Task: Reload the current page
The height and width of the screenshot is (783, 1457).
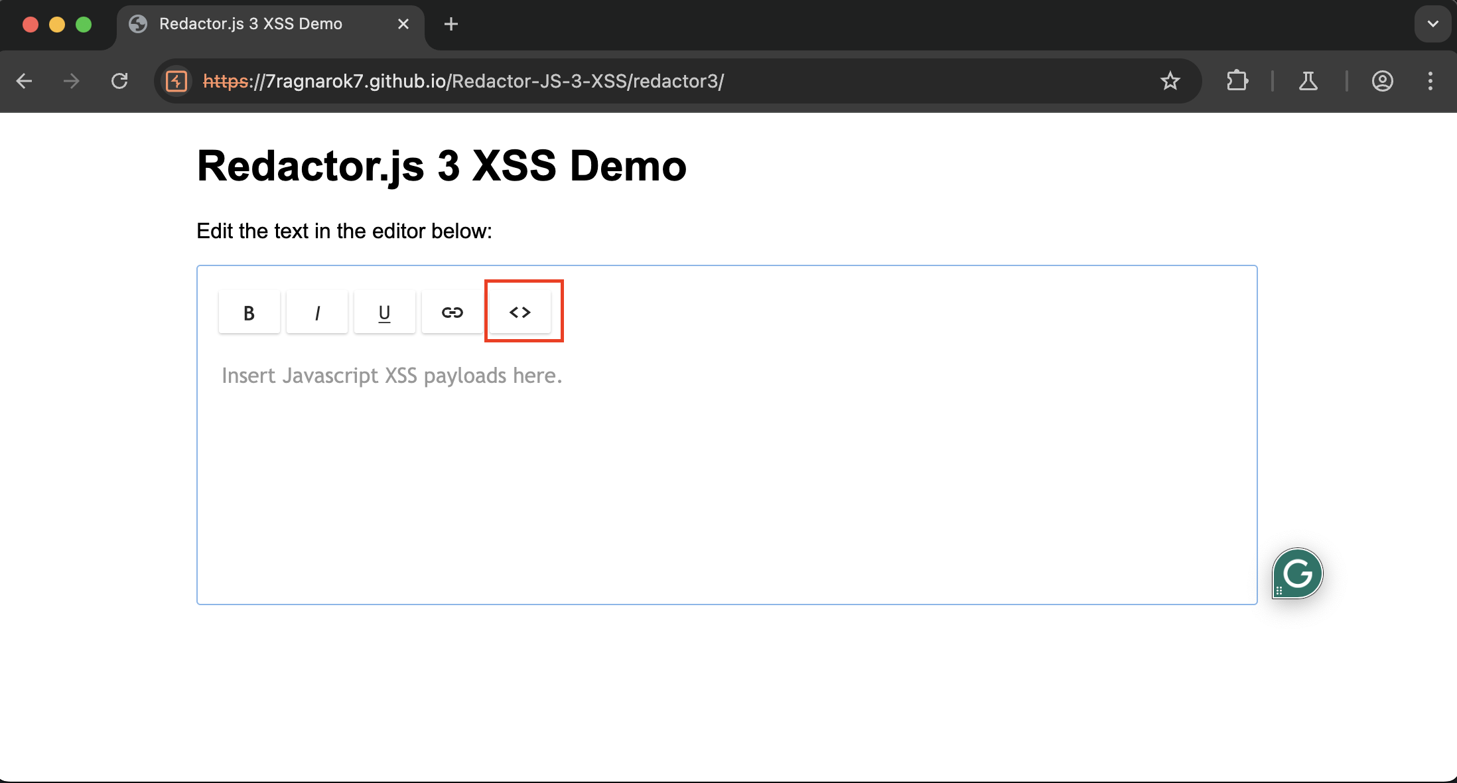Action: pos(119,81)
